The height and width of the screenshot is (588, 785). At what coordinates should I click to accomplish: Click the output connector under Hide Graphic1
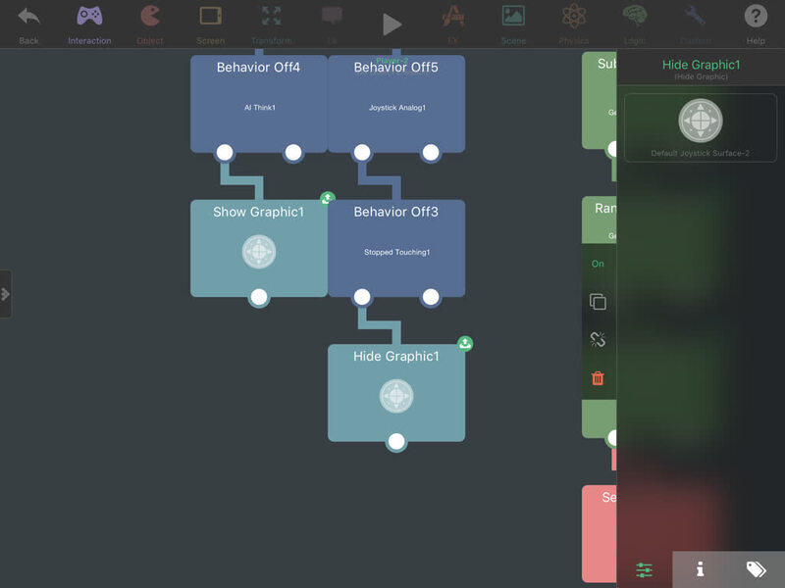click(396, 442)
